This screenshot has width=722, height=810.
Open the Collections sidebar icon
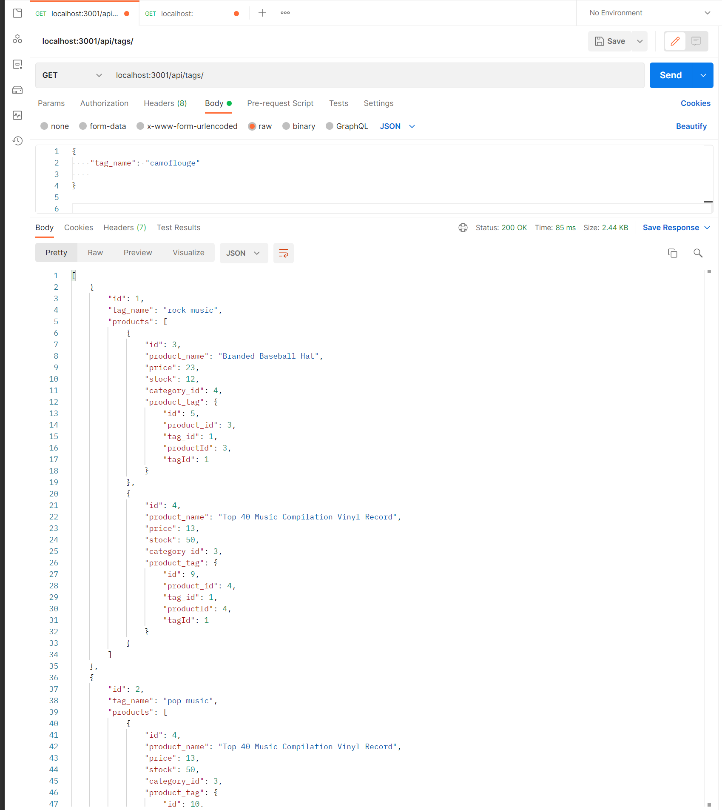pos(17,13)
